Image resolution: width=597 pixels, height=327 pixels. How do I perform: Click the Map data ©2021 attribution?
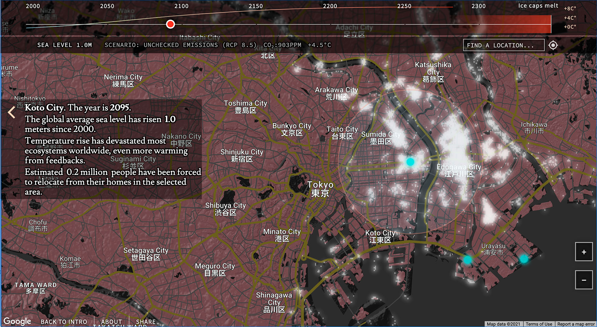[x=503, y=324]
